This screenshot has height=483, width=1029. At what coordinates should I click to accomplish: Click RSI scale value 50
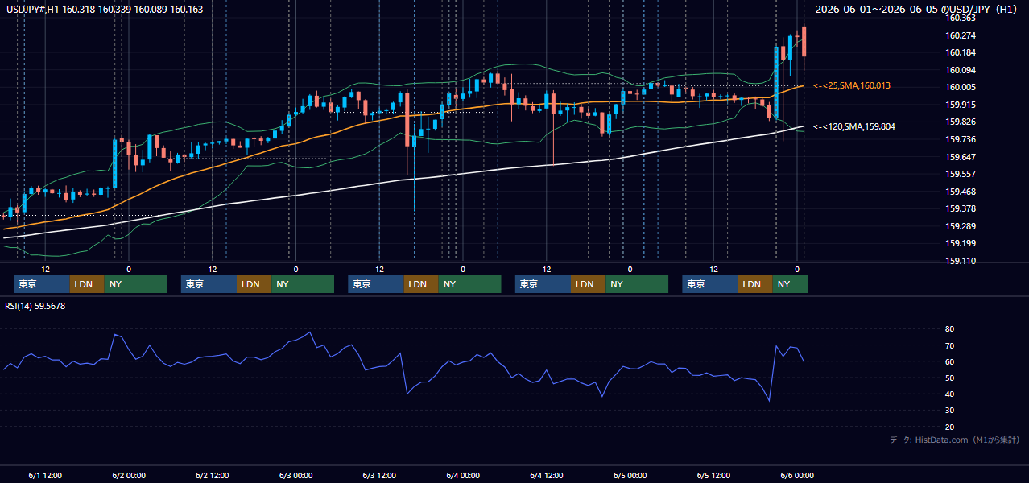pyautogui.click(x=950, y=378)
